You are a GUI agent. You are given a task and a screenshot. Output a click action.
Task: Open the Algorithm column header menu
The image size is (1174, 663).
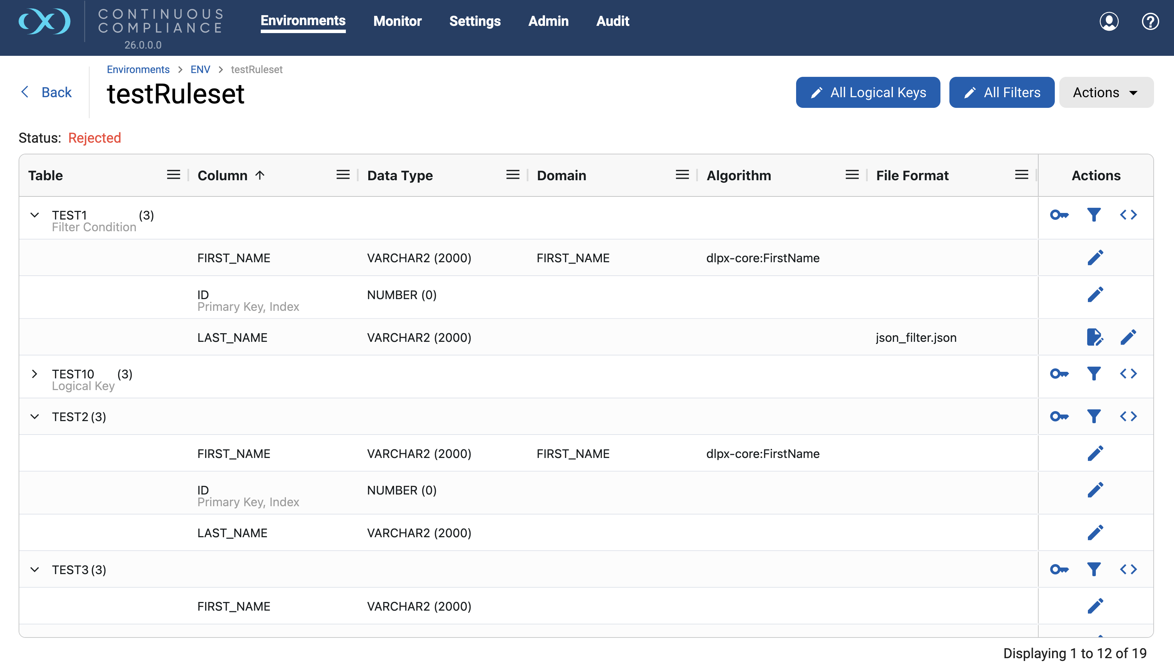852,175
